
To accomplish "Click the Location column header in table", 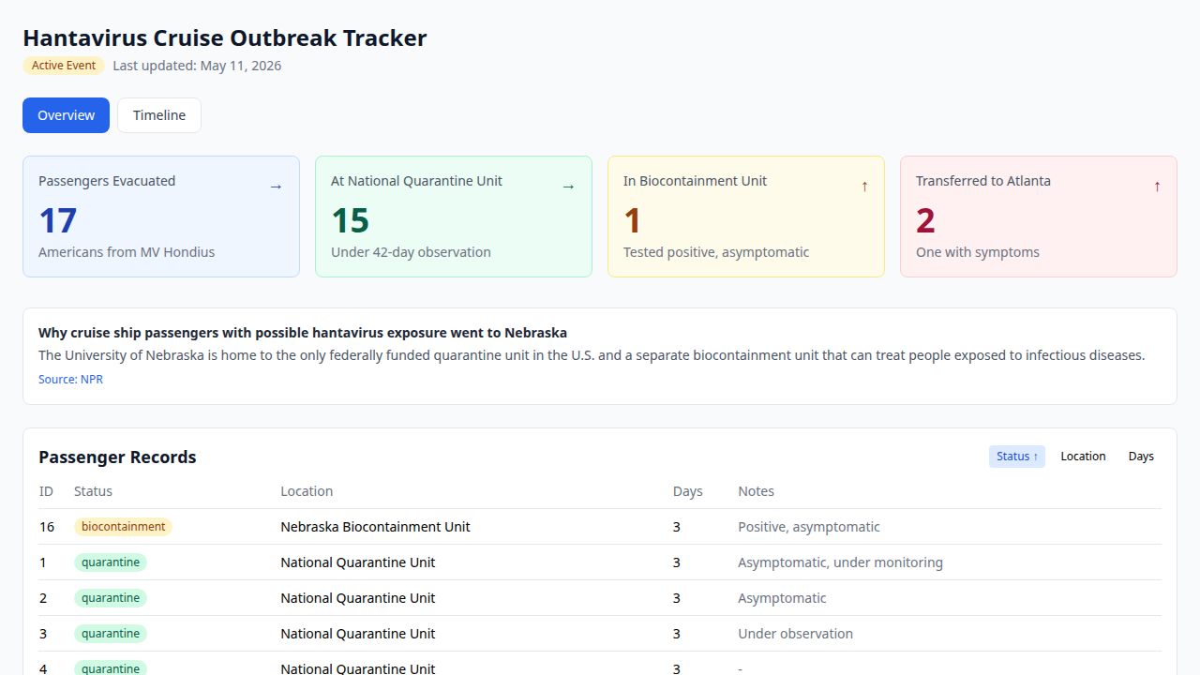I will (307, 491).
